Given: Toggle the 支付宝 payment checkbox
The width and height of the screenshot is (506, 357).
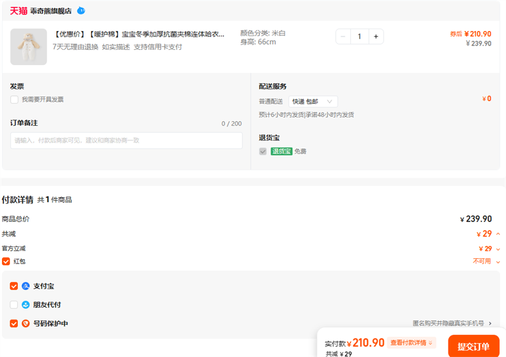Looking at the screenshot, I should click(x=14, y=286).
